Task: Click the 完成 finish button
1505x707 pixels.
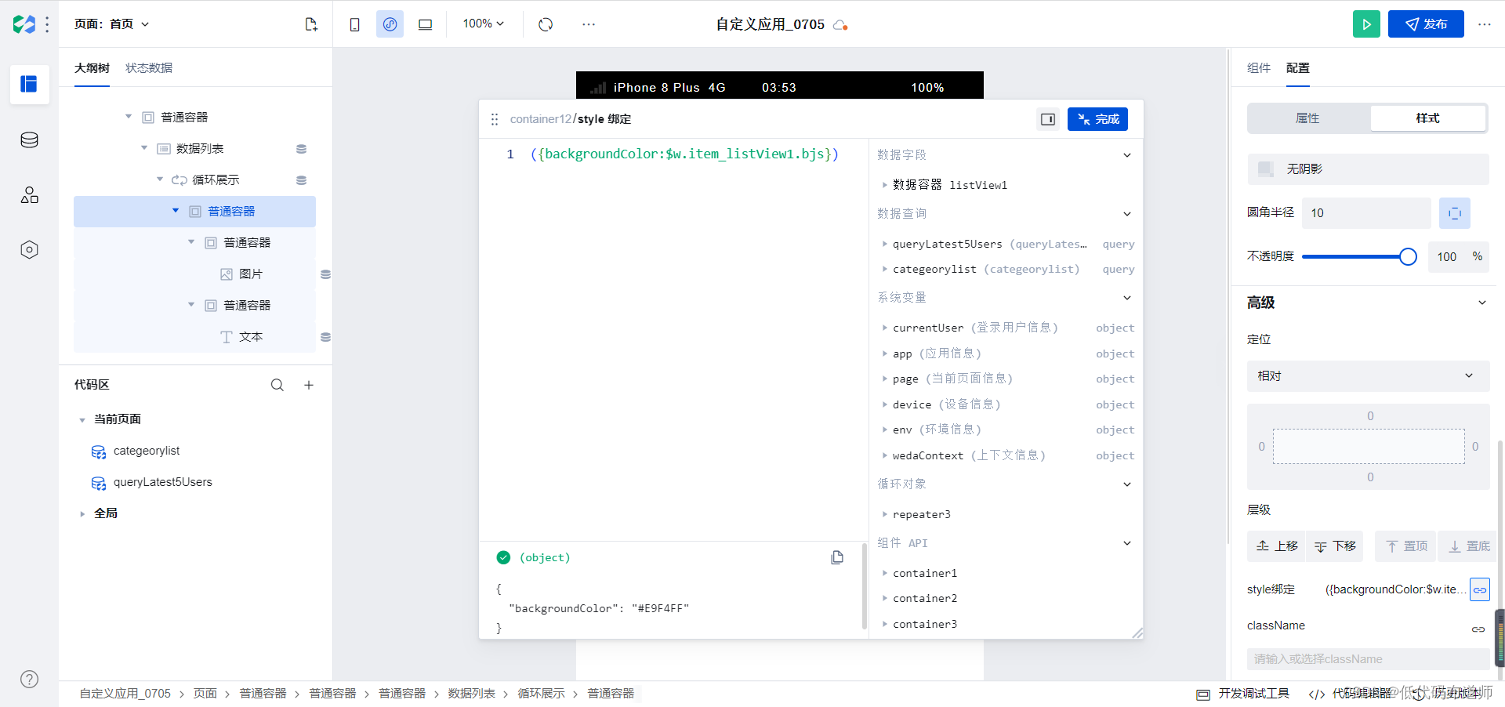Action: (x=1097, y=119)
